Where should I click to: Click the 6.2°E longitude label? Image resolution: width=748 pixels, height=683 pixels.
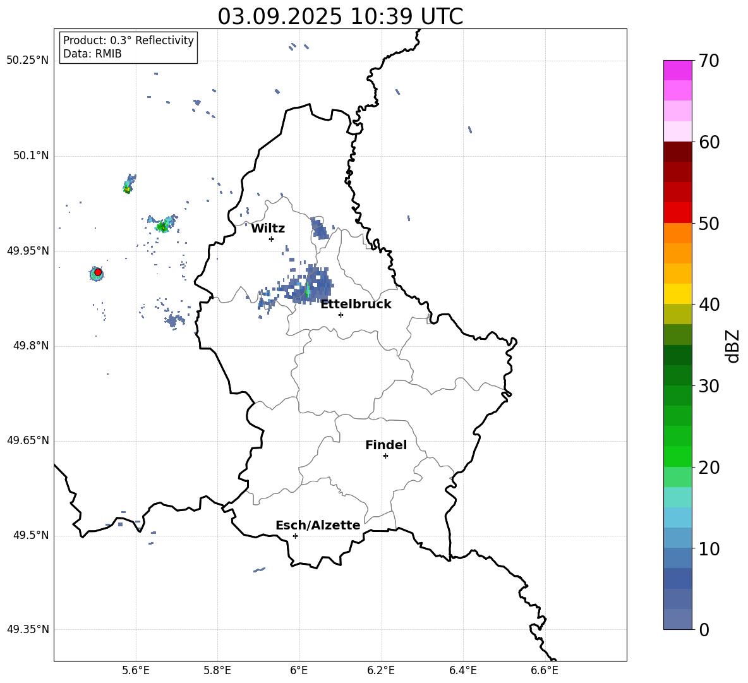click(381, 670)
